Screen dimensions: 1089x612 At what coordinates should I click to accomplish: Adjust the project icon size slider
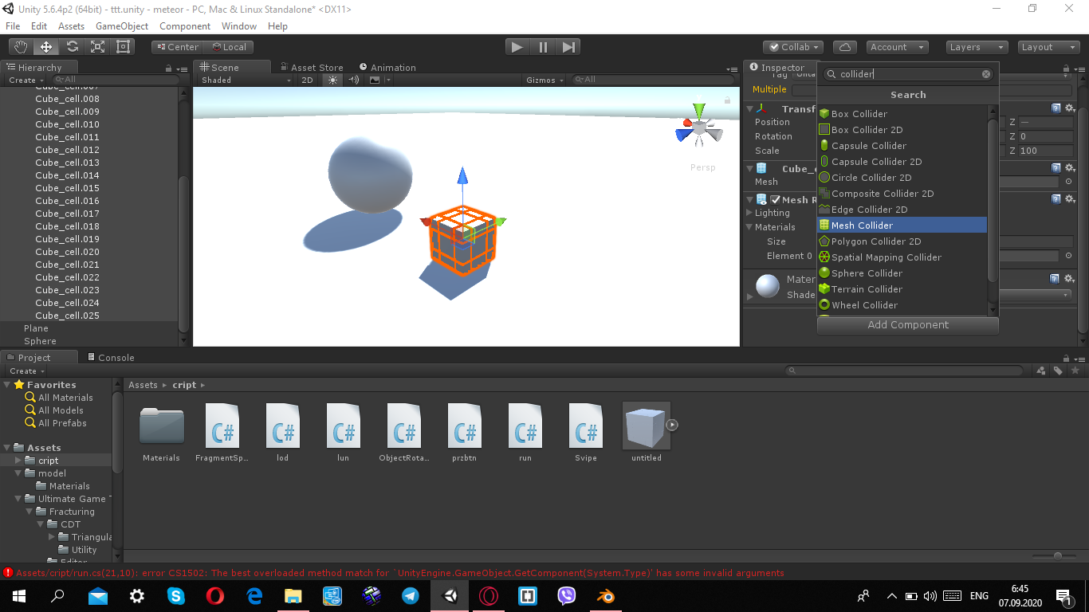point(1057,555)
